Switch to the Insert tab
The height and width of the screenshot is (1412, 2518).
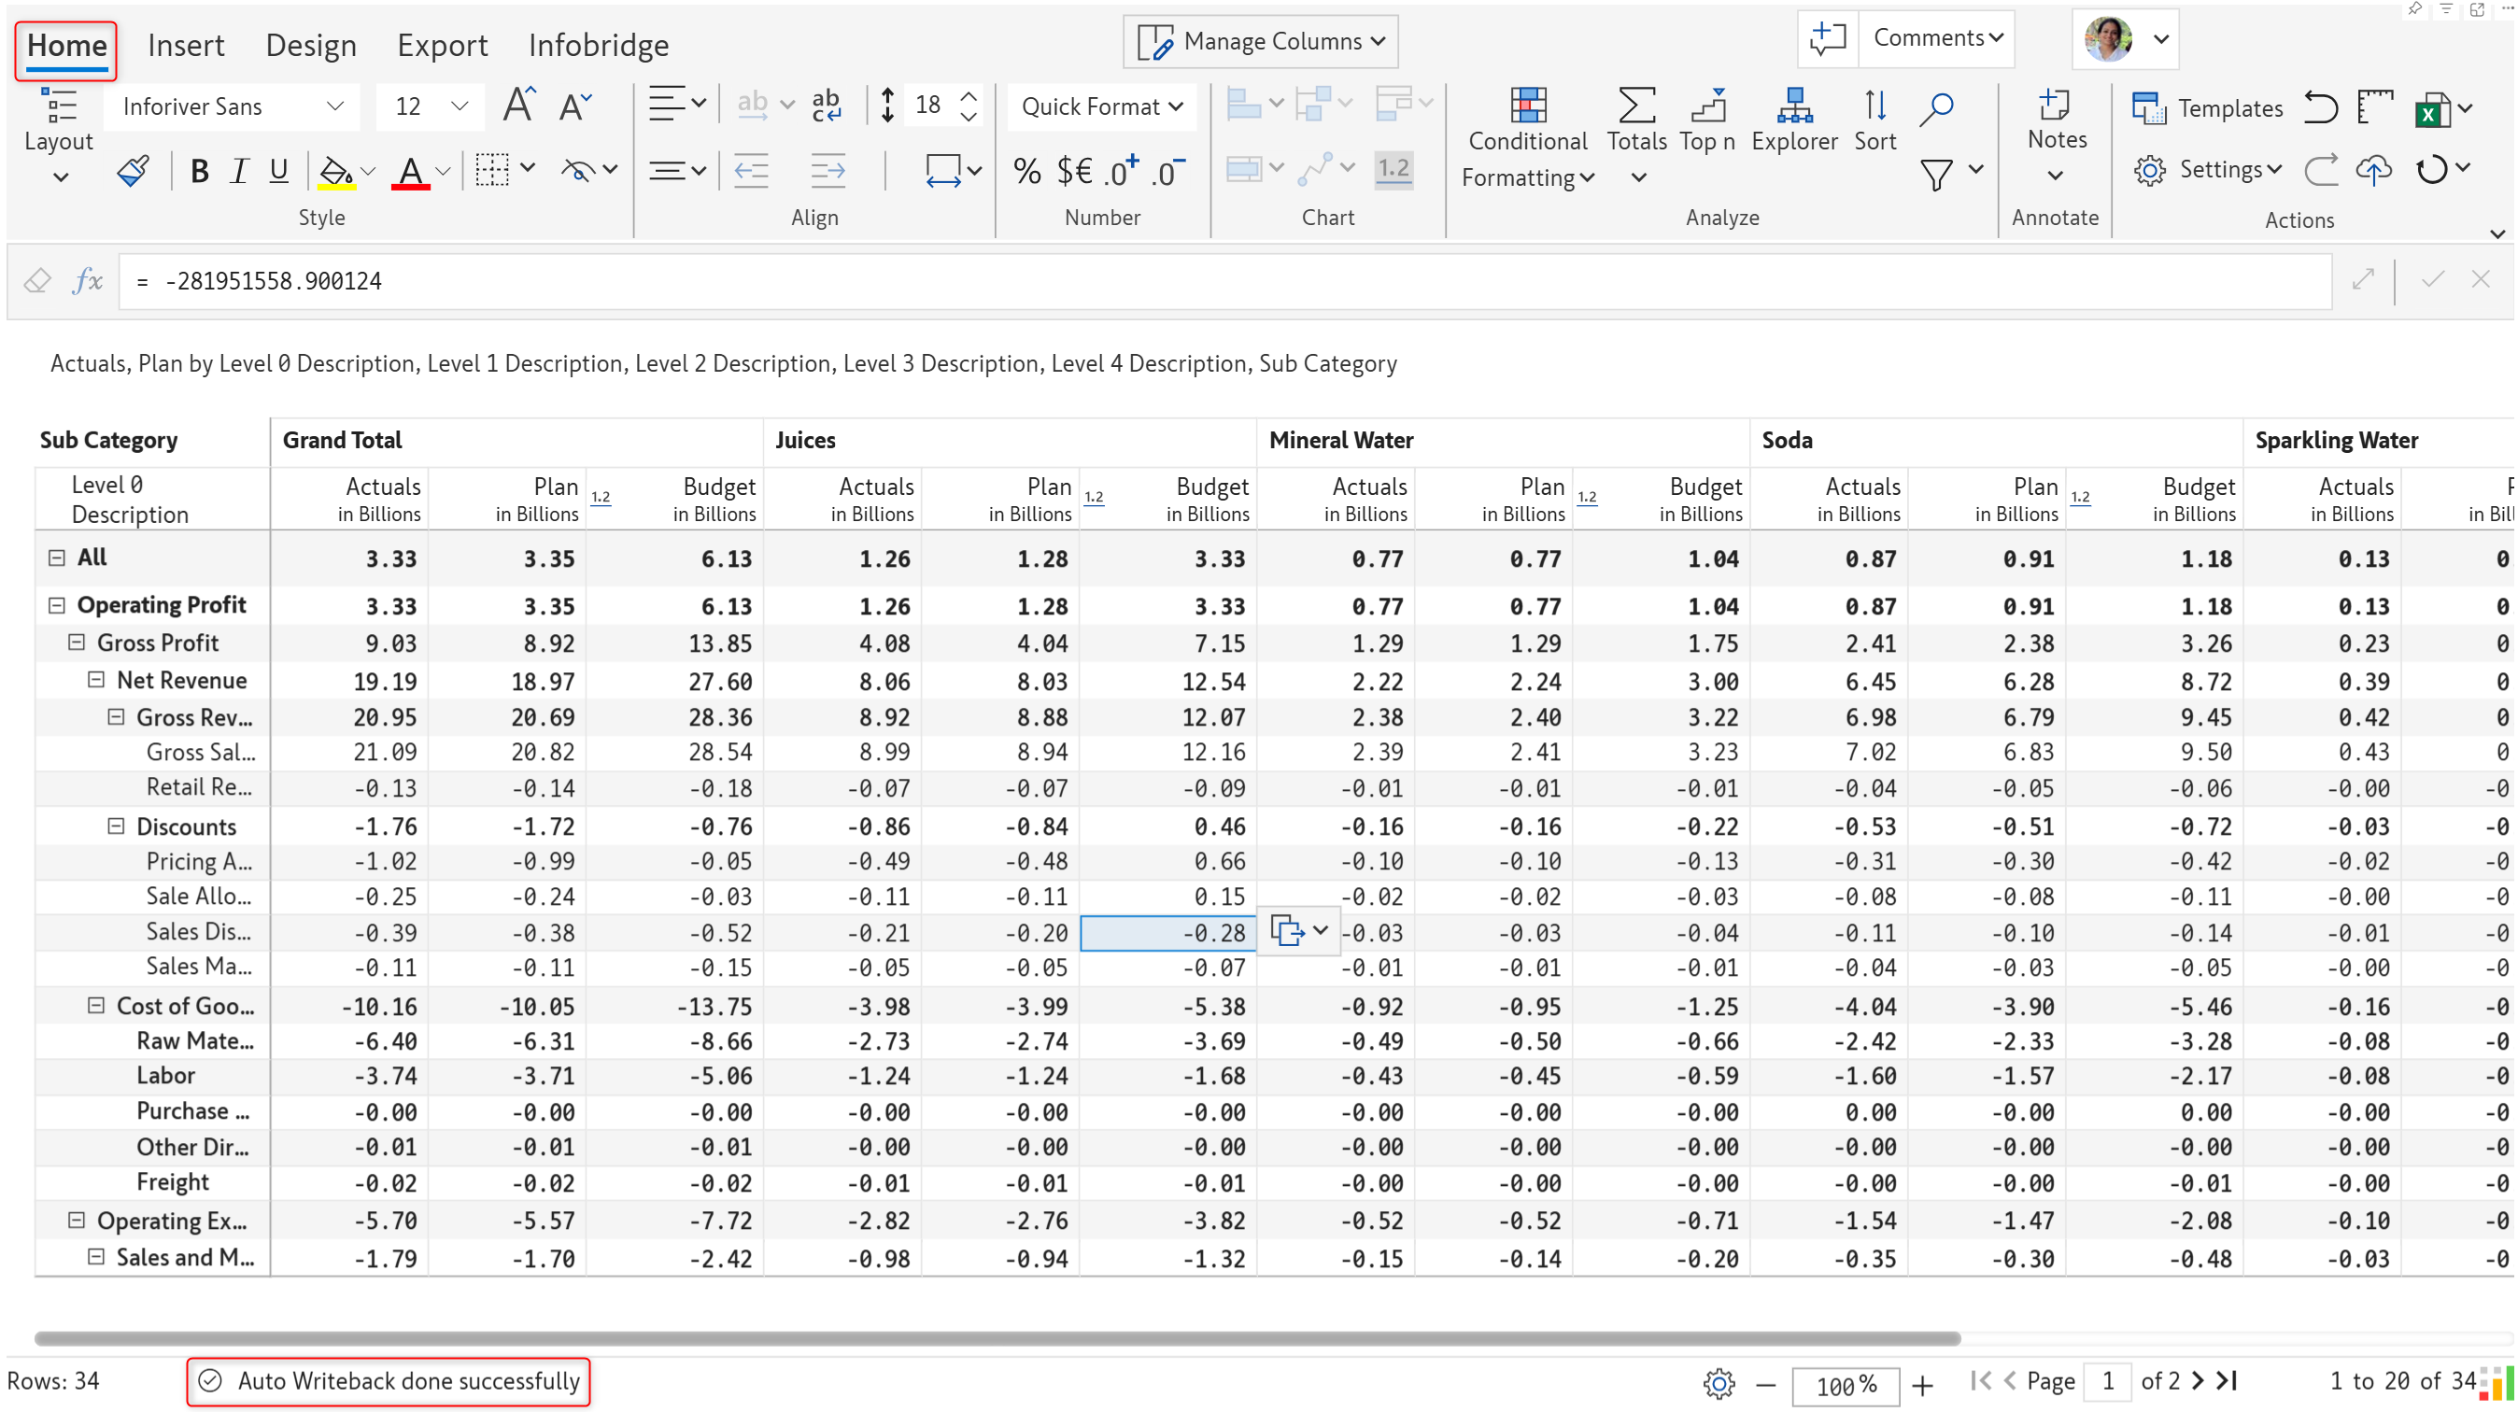click(186, 45)
